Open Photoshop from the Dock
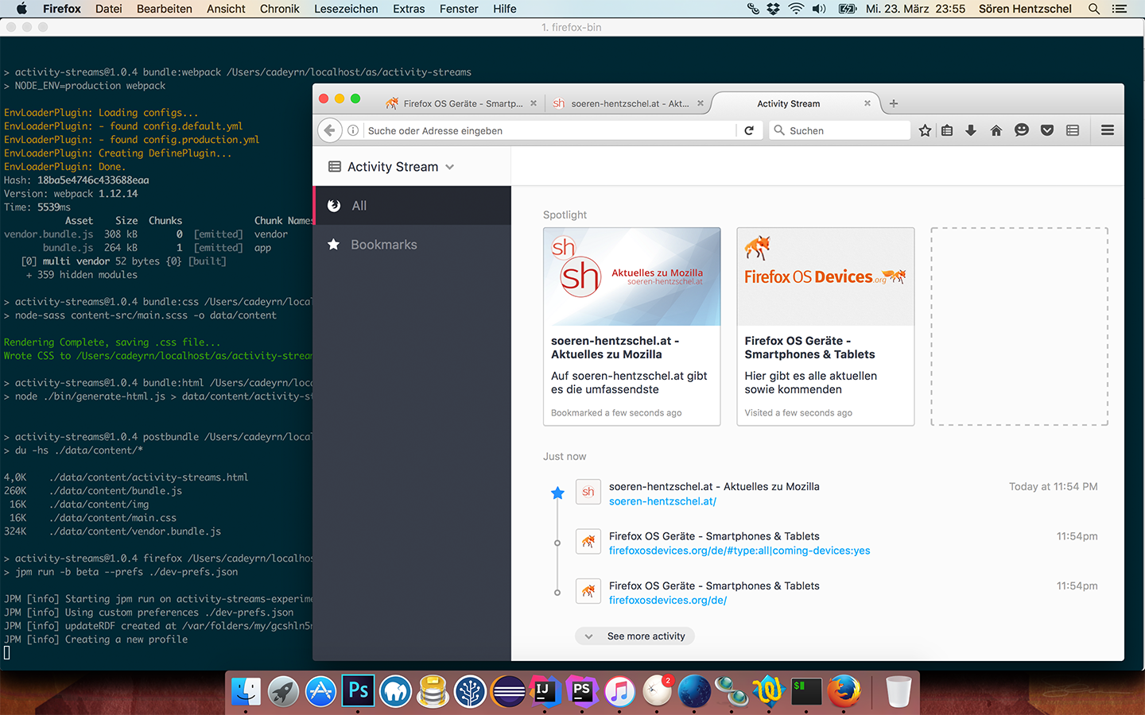The width and height of the screenshot is (1145, 715). click(358, 690)
